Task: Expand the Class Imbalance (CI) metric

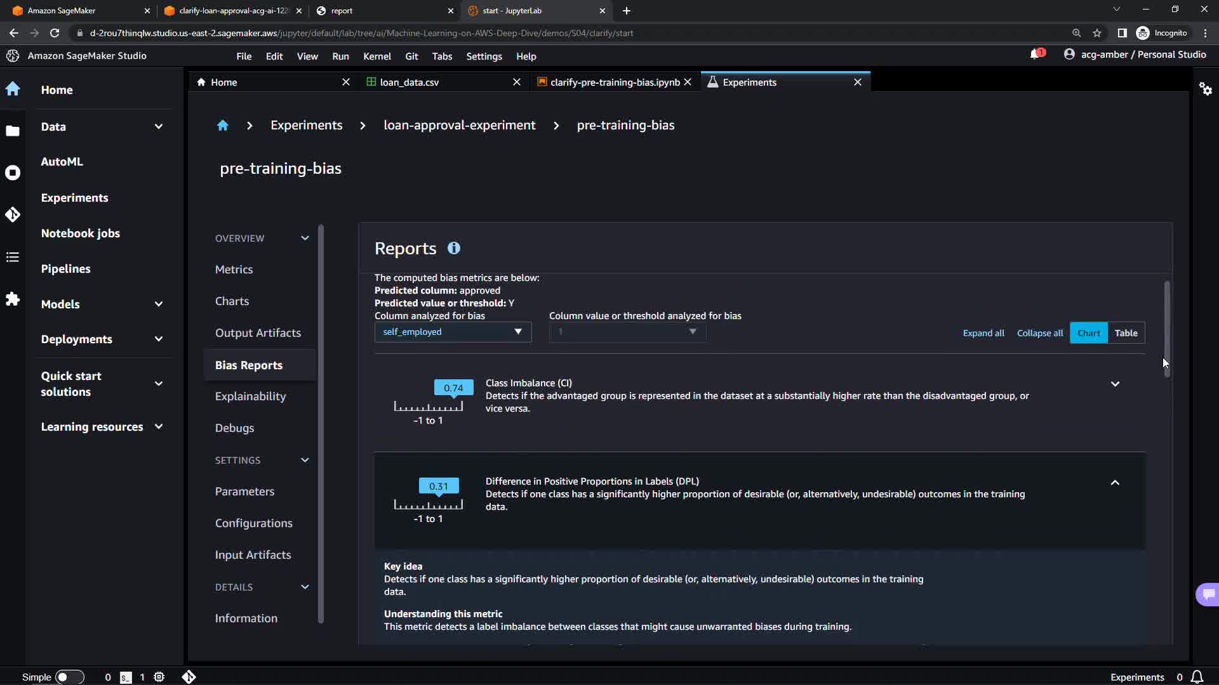Action: click(1114, 384)
